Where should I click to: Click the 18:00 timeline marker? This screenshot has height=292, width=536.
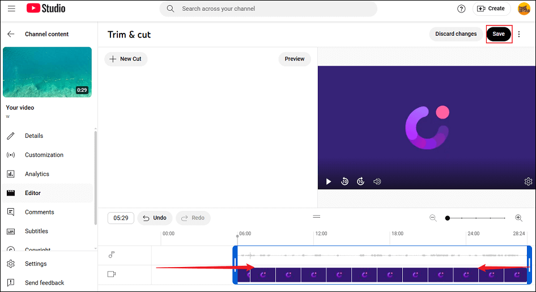[397, 234]
